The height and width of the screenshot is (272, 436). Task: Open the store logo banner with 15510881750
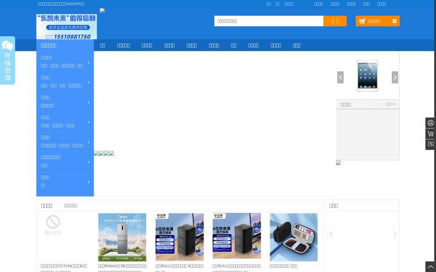click(x=67, y=27)
